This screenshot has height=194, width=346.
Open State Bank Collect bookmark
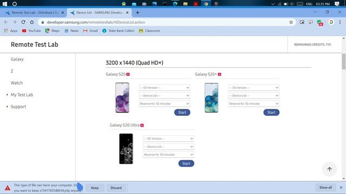click(118, 31)
